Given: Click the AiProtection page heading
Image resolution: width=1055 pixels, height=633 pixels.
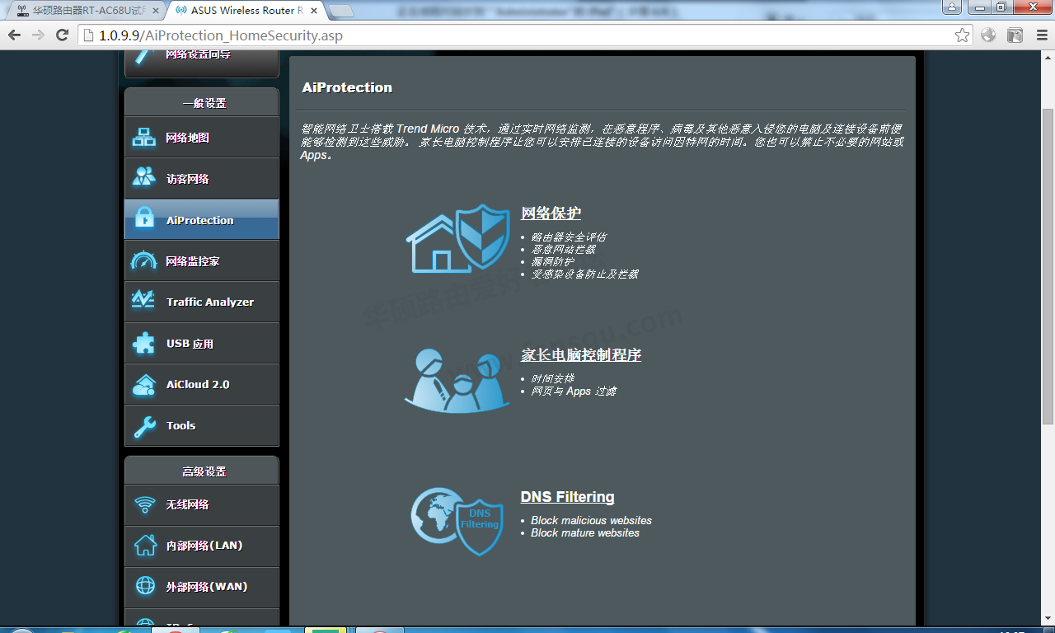Looking at the screenshot, I should (x=347, y=87).
